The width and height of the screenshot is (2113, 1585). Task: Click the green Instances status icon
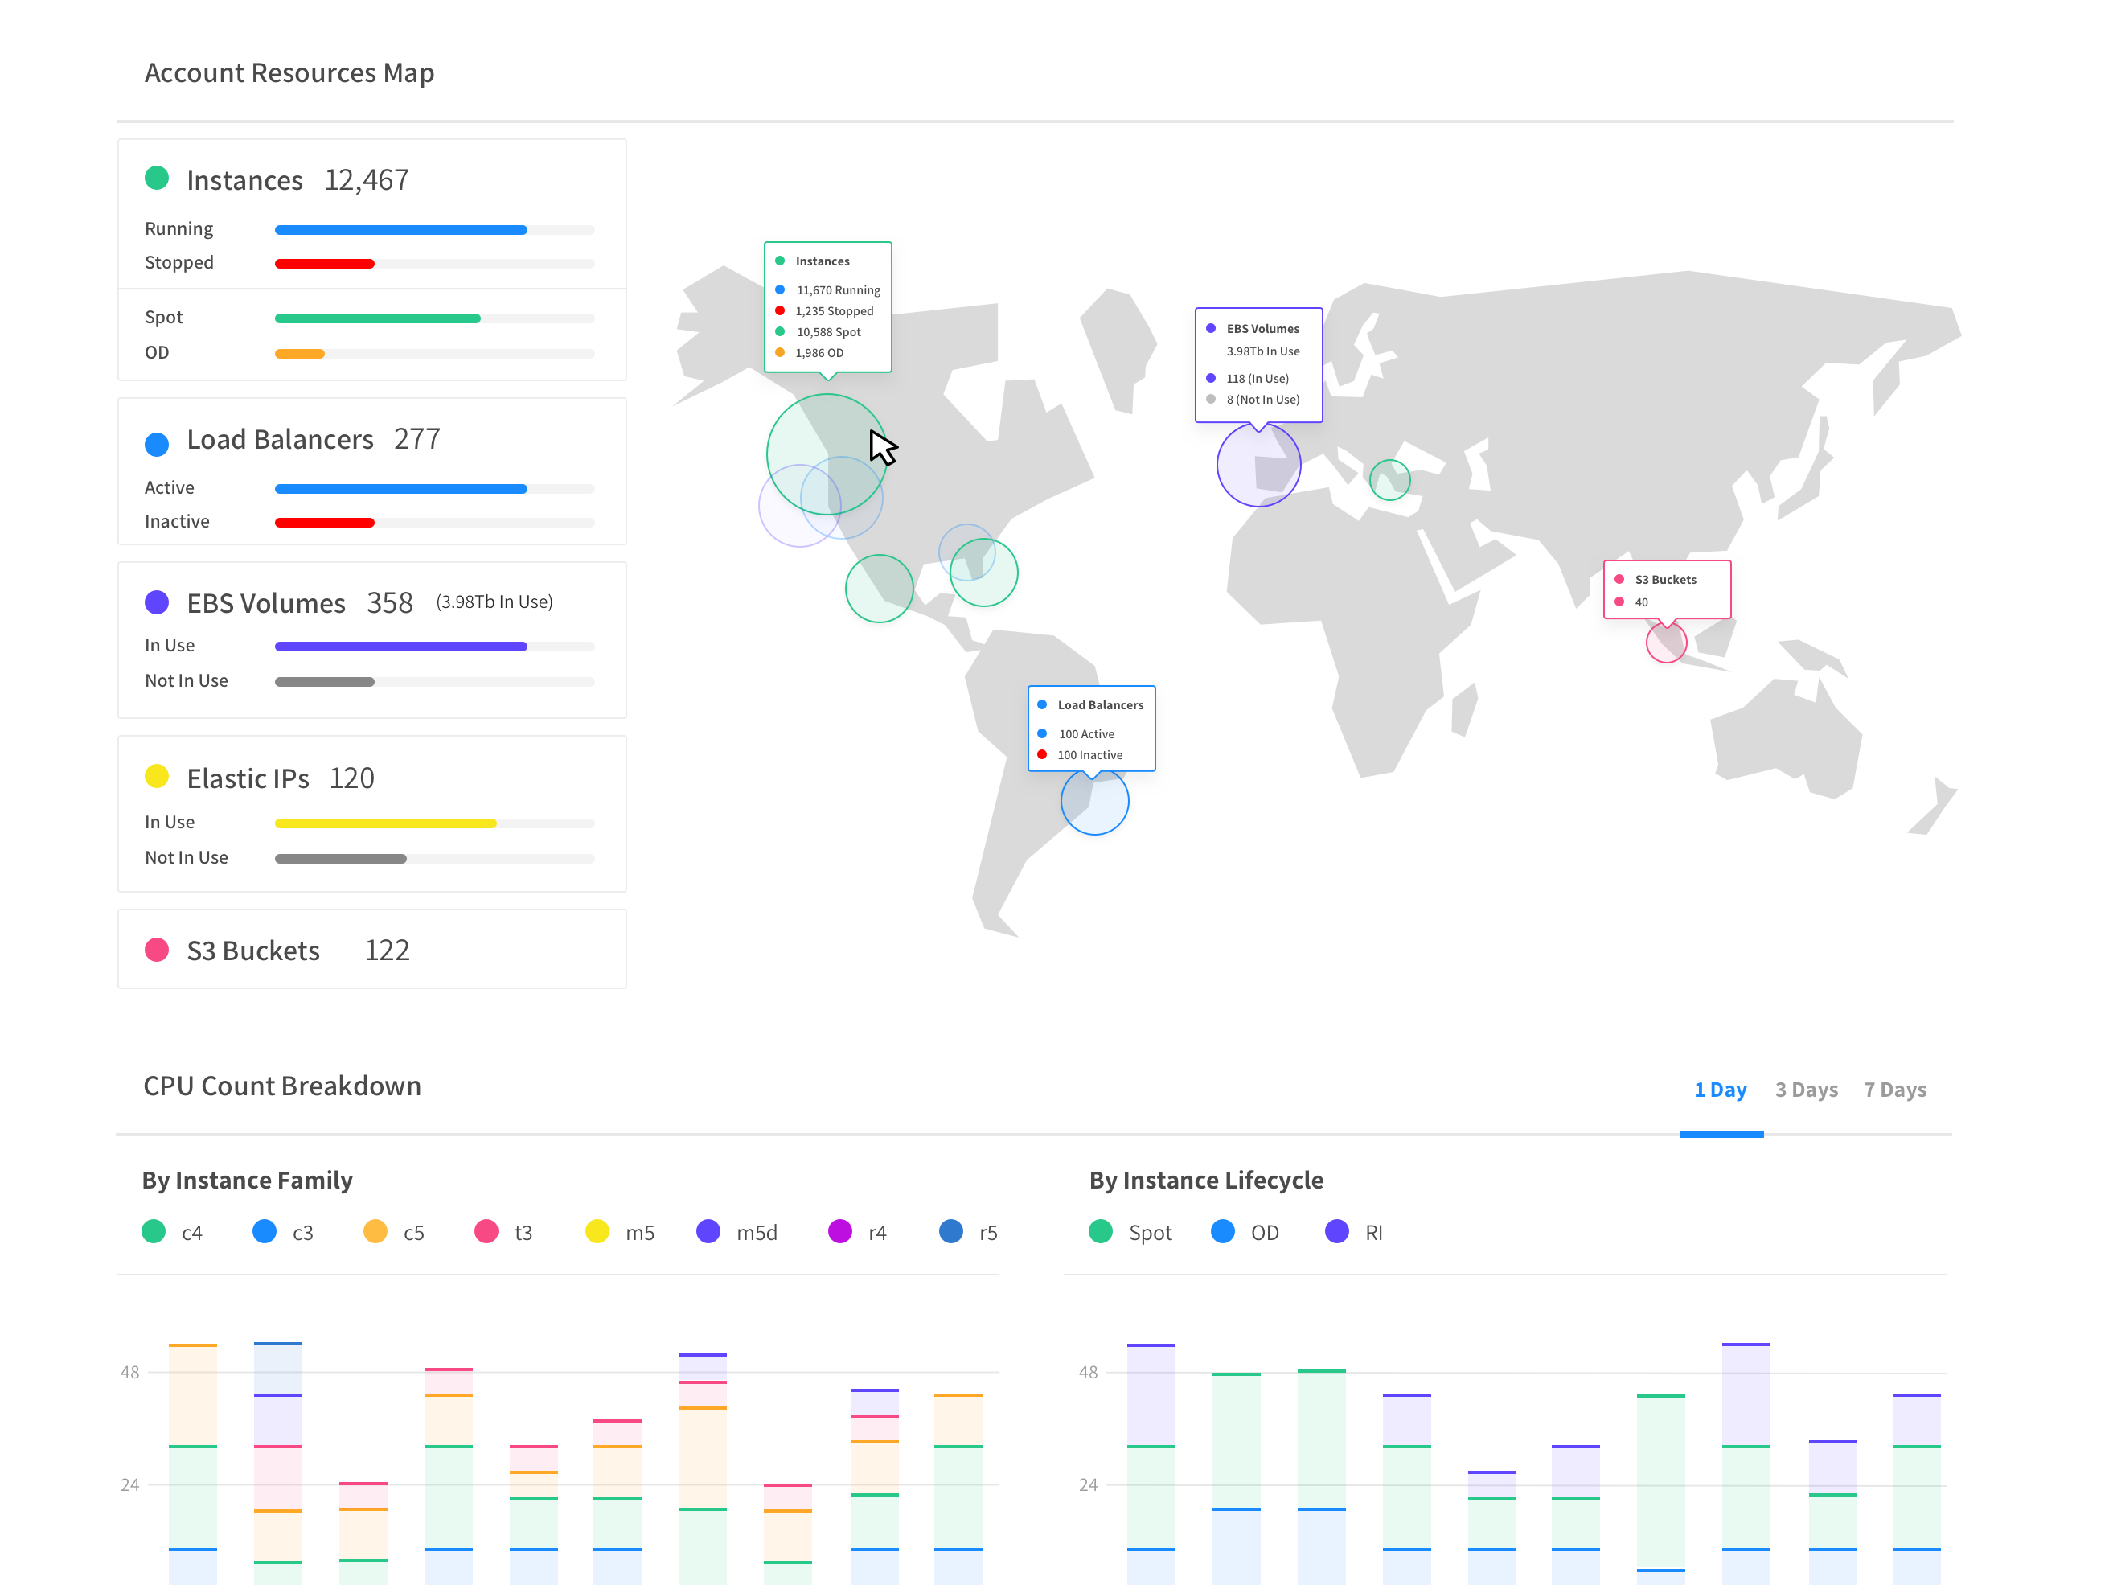coord(158,177)
